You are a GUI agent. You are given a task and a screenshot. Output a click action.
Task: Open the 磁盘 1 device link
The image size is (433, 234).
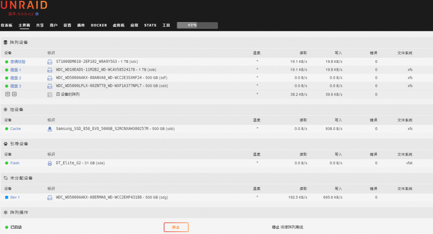(x=16, y=70)
